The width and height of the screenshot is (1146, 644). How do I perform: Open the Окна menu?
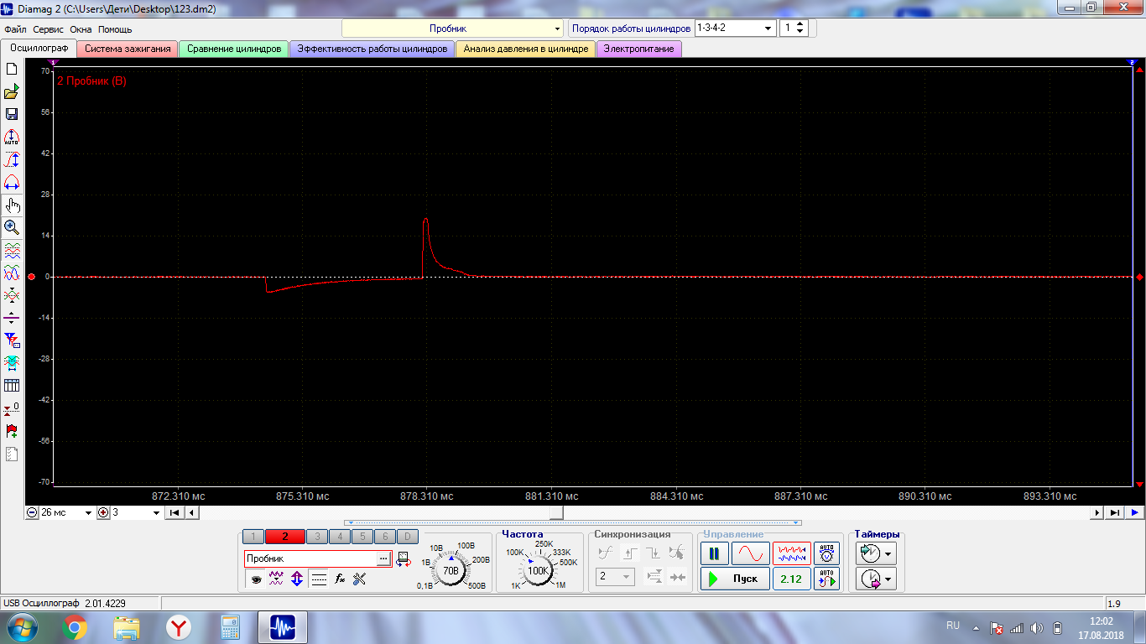click(x=81, y=29)
